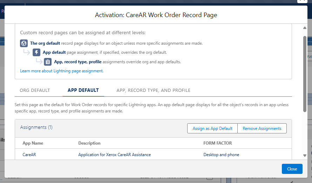
Task: Click the CareAR app name cell
Action: (x=29, y=155)
